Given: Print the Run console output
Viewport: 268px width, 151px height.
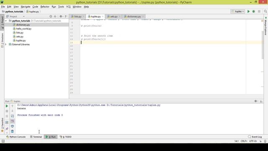Looking at the screenshot, I should (12, 126).
